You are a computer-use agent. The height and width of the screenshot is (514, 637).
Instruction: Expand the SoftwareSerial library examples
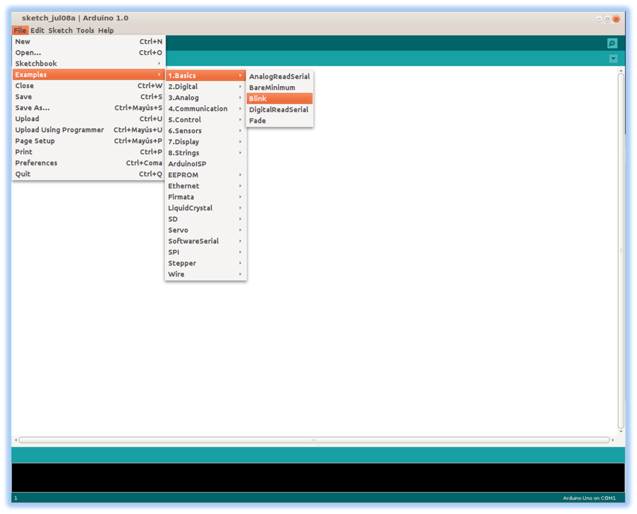tap(206, 241)
